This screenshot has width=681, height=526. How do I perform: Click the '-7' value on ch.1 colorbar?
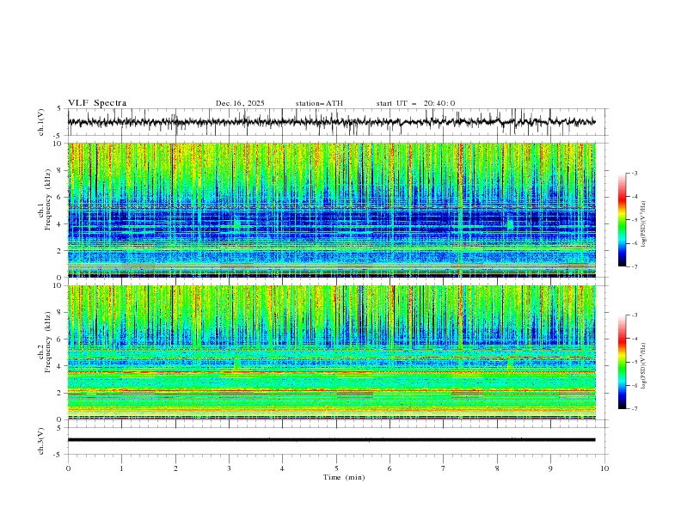pyautogui.click(x=634, y=266)
